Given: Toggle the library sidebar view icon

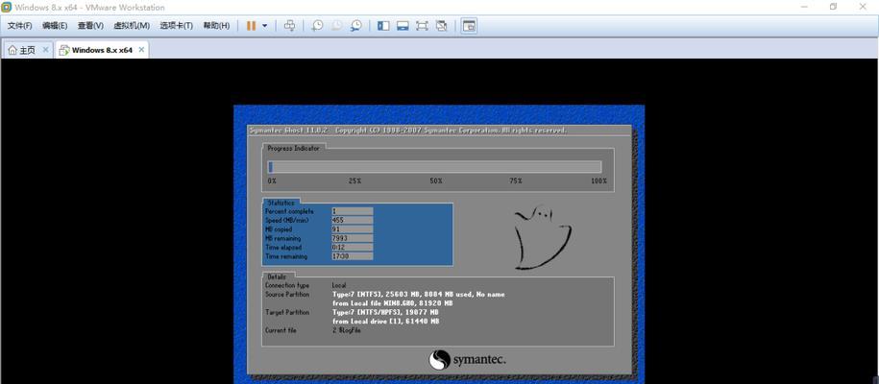Looking at the screenshot, I should 383,26.
